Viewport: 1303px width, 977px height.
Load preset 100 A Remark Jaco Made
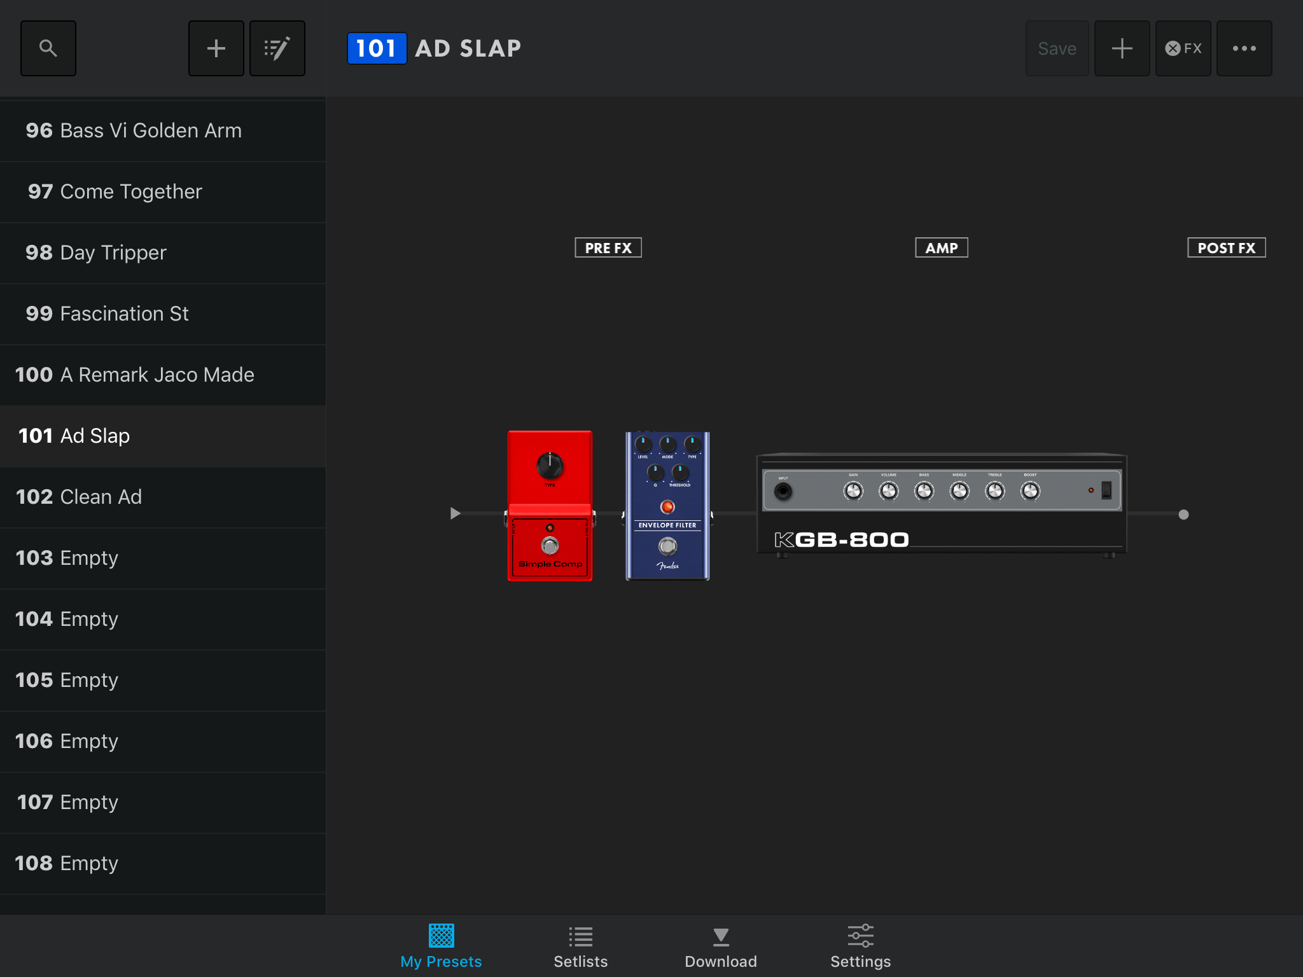(163, 375)
